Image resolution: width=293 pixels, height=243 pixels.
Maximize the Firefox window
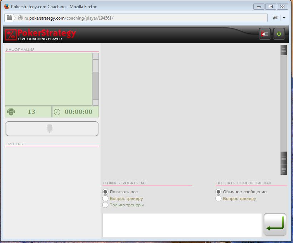(271, 7)
